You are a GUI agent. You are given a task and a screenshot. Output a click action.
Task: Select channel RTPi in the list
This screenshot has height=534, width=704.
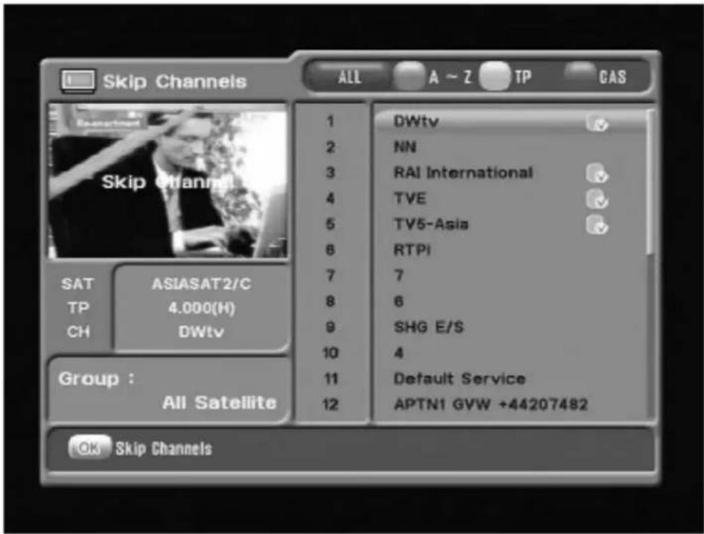coord(511,250)
